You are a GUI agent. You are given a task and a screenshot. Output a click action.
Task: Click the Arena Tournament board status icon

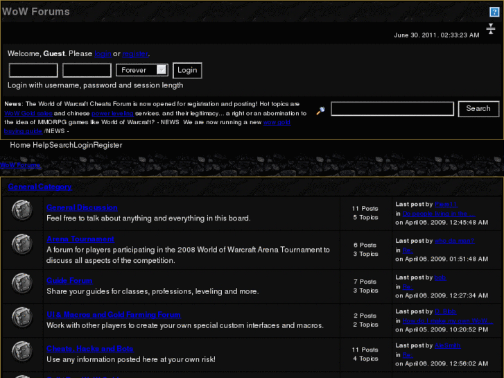[x=22, y=244]
